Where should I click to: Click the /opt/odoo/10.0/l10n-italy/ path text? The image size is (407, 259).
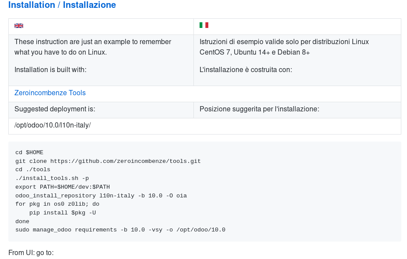[53, 125]
